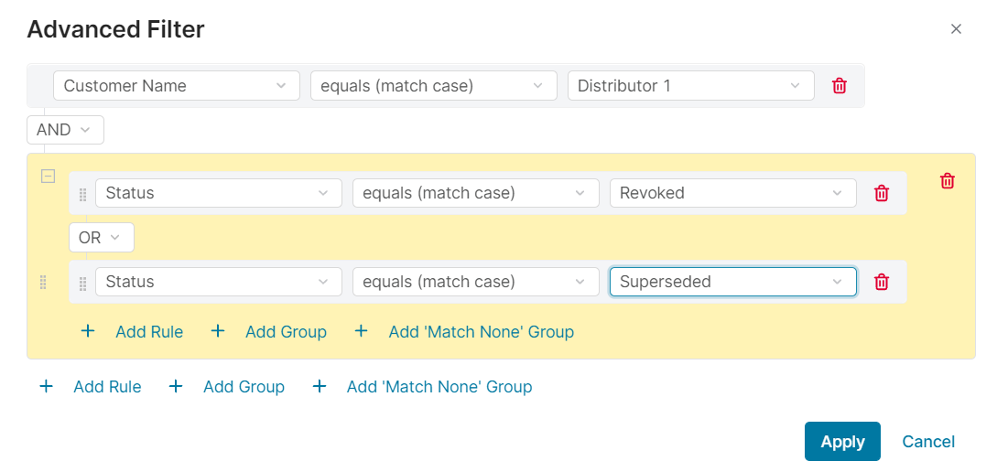This screenshot has height=472, width=997.
Task: Open the OR operator dropdown
Action: [x=101, y=238]
